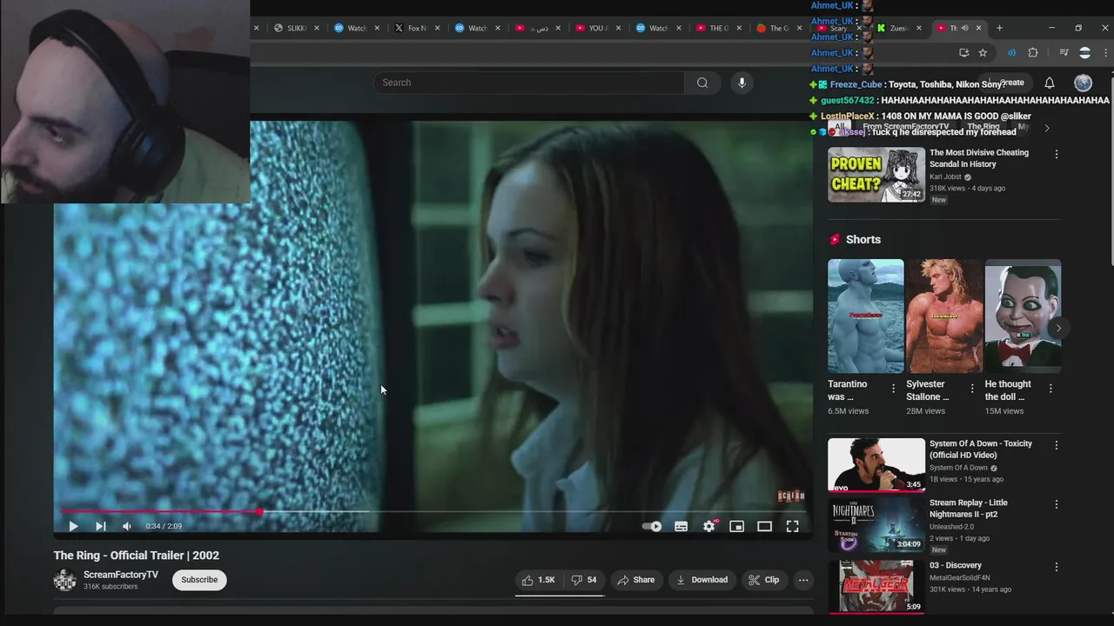Open a new browser tab
The width and height of the screenshot is (1114, 626).
[999, 28]
